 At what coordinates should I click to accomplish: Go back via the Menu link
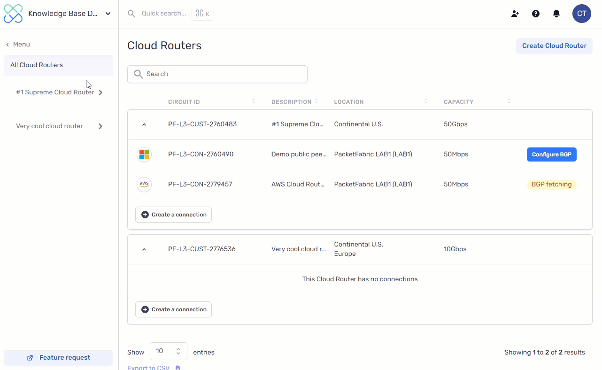(18, 44)
